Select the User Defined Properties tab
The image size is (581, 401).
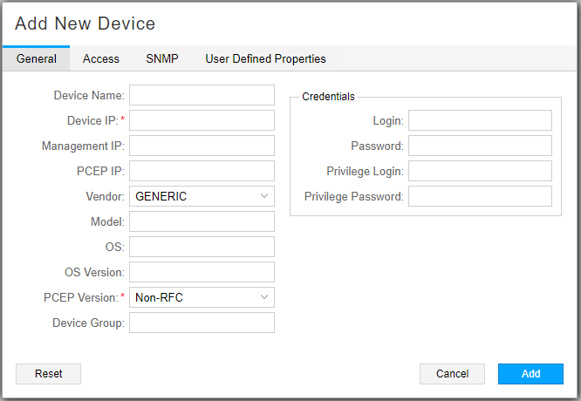(265, 59)
